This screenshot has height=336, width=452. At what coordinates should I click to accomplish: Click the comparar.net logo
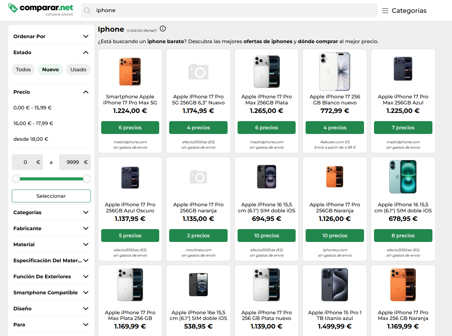(41, 10)
